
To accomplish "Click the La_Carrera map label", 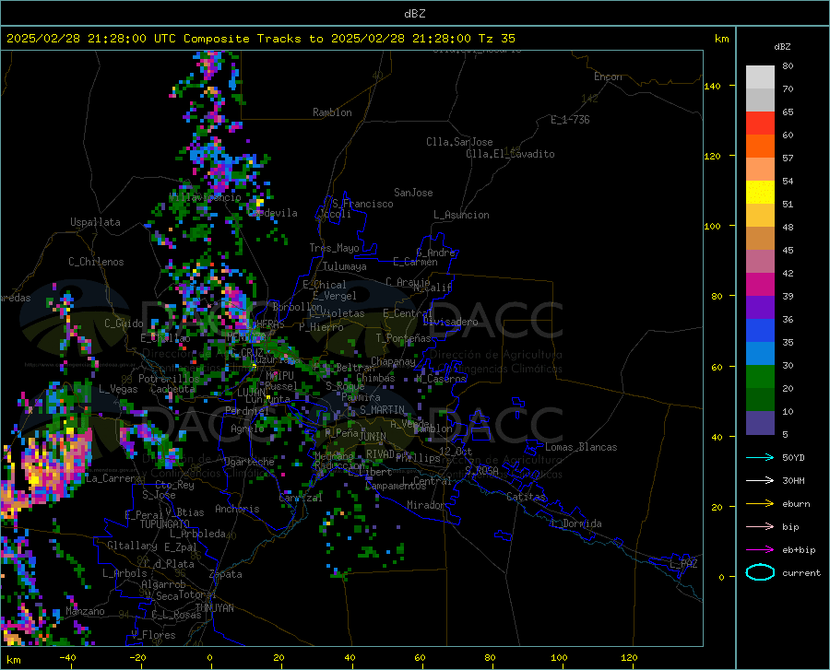I will pos(113,478).
